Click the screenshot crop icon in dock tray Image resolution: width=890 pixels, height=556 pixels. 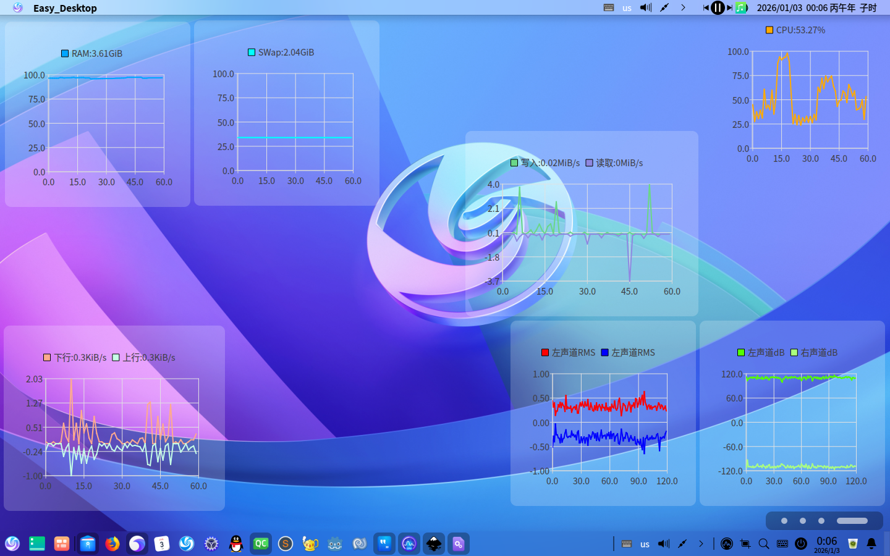(745, 544)
